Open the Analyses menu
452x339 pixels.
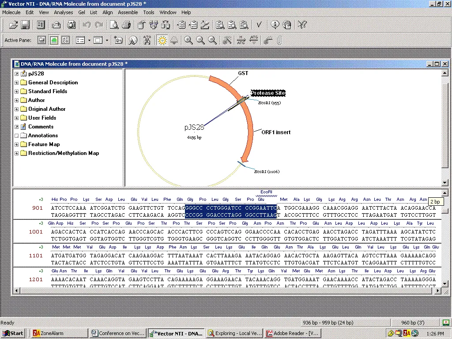point(63,12)
